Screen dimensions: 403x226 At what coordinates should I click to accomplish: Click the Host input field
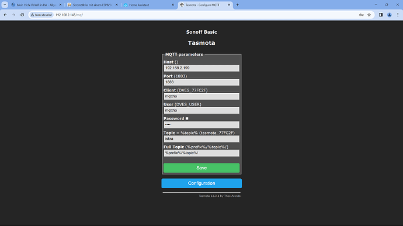(x=201, y=68)
